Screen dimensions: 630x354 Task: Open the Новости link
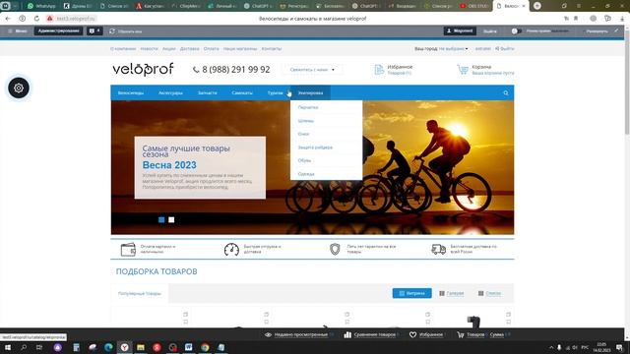click(x=149, y=48)
